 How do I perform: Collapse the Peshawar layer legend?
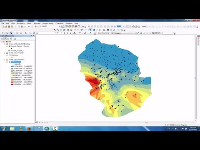tap(7, 55)
